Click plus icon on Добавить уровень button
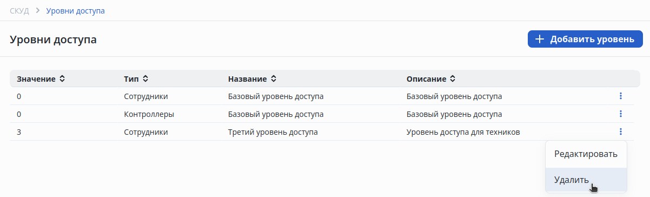This screenshot has height=197, width=650. [x=539, y=39]
